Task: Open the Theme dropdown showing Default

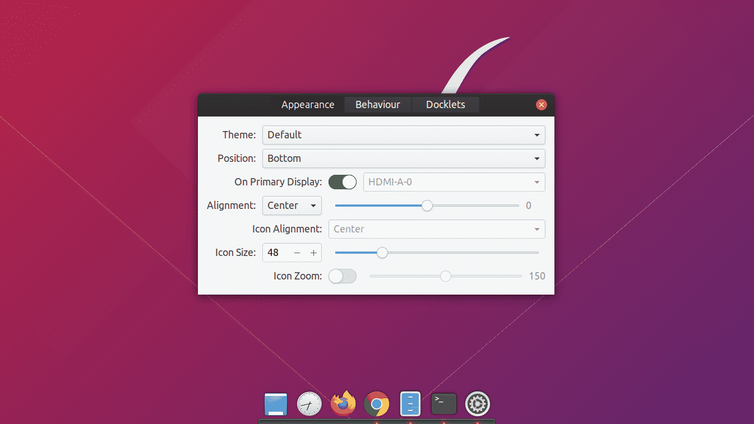Action: (404, 135)
